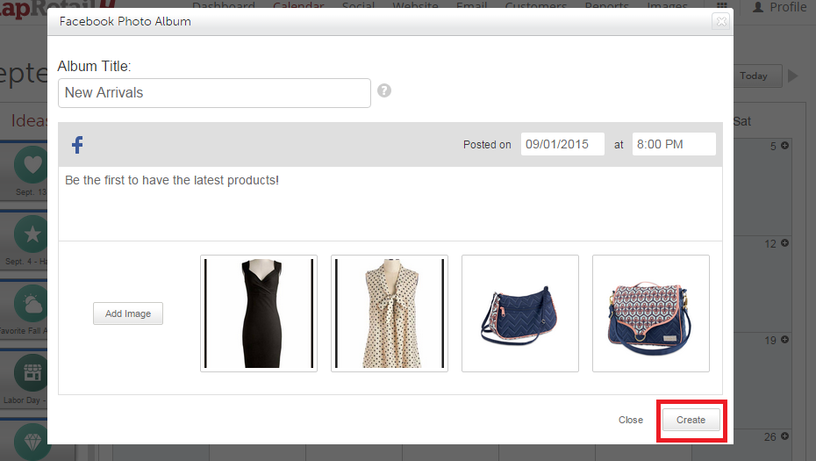Click the Create button
The image size is (816, 461).
point(691,420)
